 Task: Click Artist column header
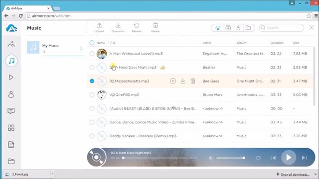click(207, 43)
